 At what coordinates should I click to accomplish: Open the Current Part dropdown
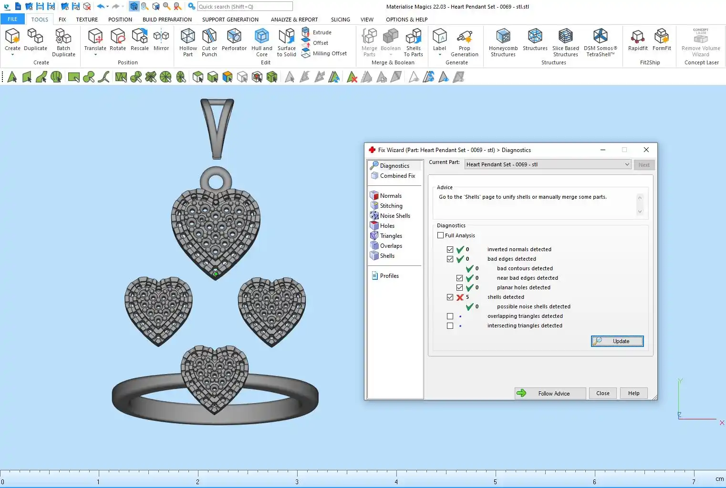[627, 164]
